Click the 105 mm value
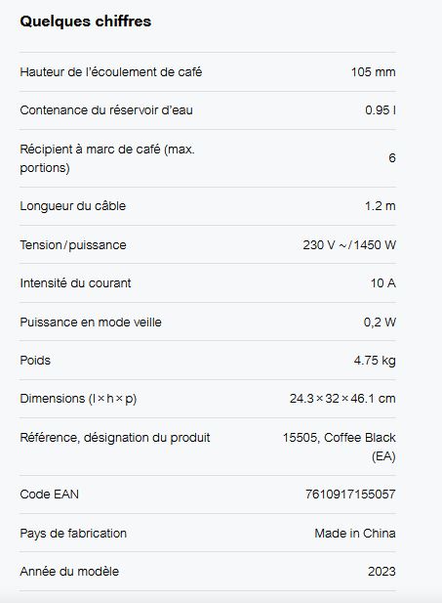 pos(374,72)
